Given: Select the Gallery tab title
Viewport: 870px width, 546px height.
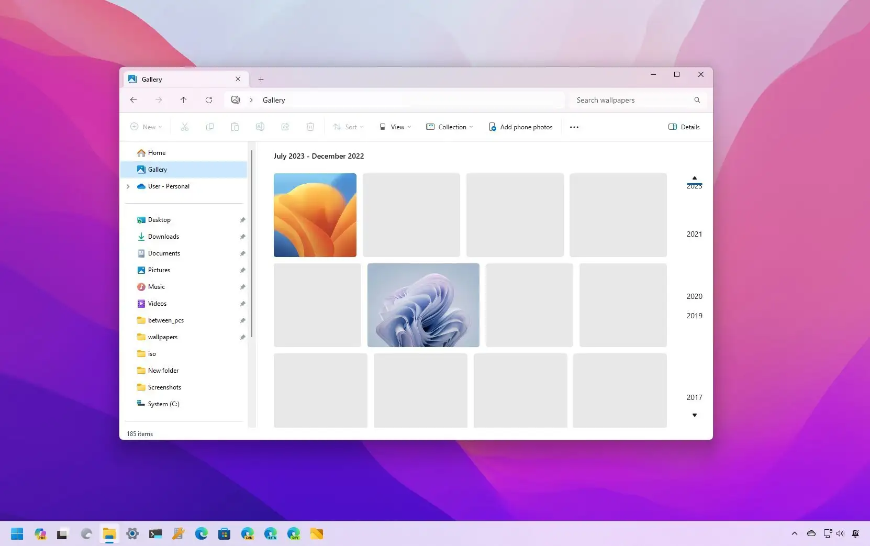Looking at the screenshot, I should coord(152,80).
